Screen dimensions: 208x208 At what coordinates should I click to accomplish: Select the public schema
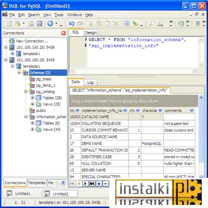[x=41, y=110]
